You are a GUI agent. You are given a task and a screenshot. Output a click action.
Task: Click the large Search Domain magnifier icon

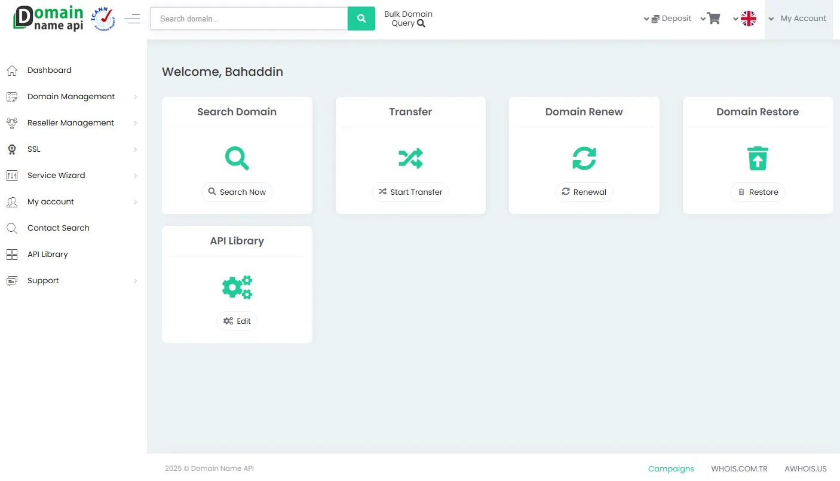click(237, 158)
